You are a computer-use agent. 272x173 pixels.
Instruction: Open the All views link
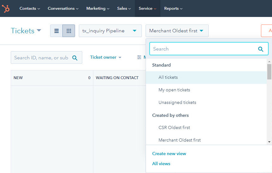[x=161, y=164]
